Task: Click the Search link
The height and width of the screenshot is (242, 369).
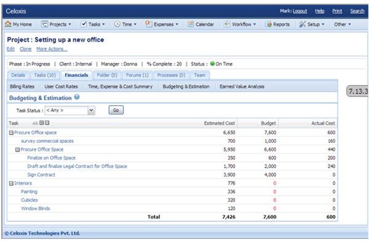Action: click(x=357, y=11)
